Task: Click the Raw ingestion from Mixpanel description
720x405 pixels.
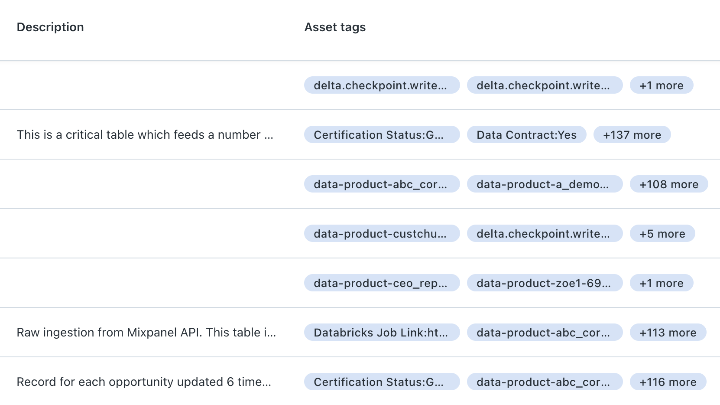Action: (146, 333)
